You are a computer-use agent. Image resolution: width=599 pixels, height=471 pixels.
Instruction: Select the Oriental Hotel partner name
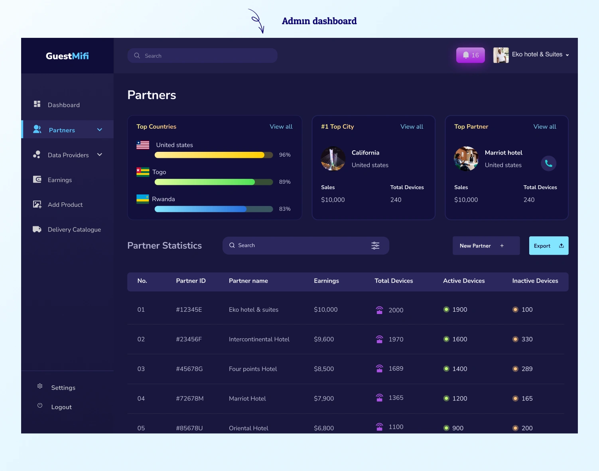248,428
